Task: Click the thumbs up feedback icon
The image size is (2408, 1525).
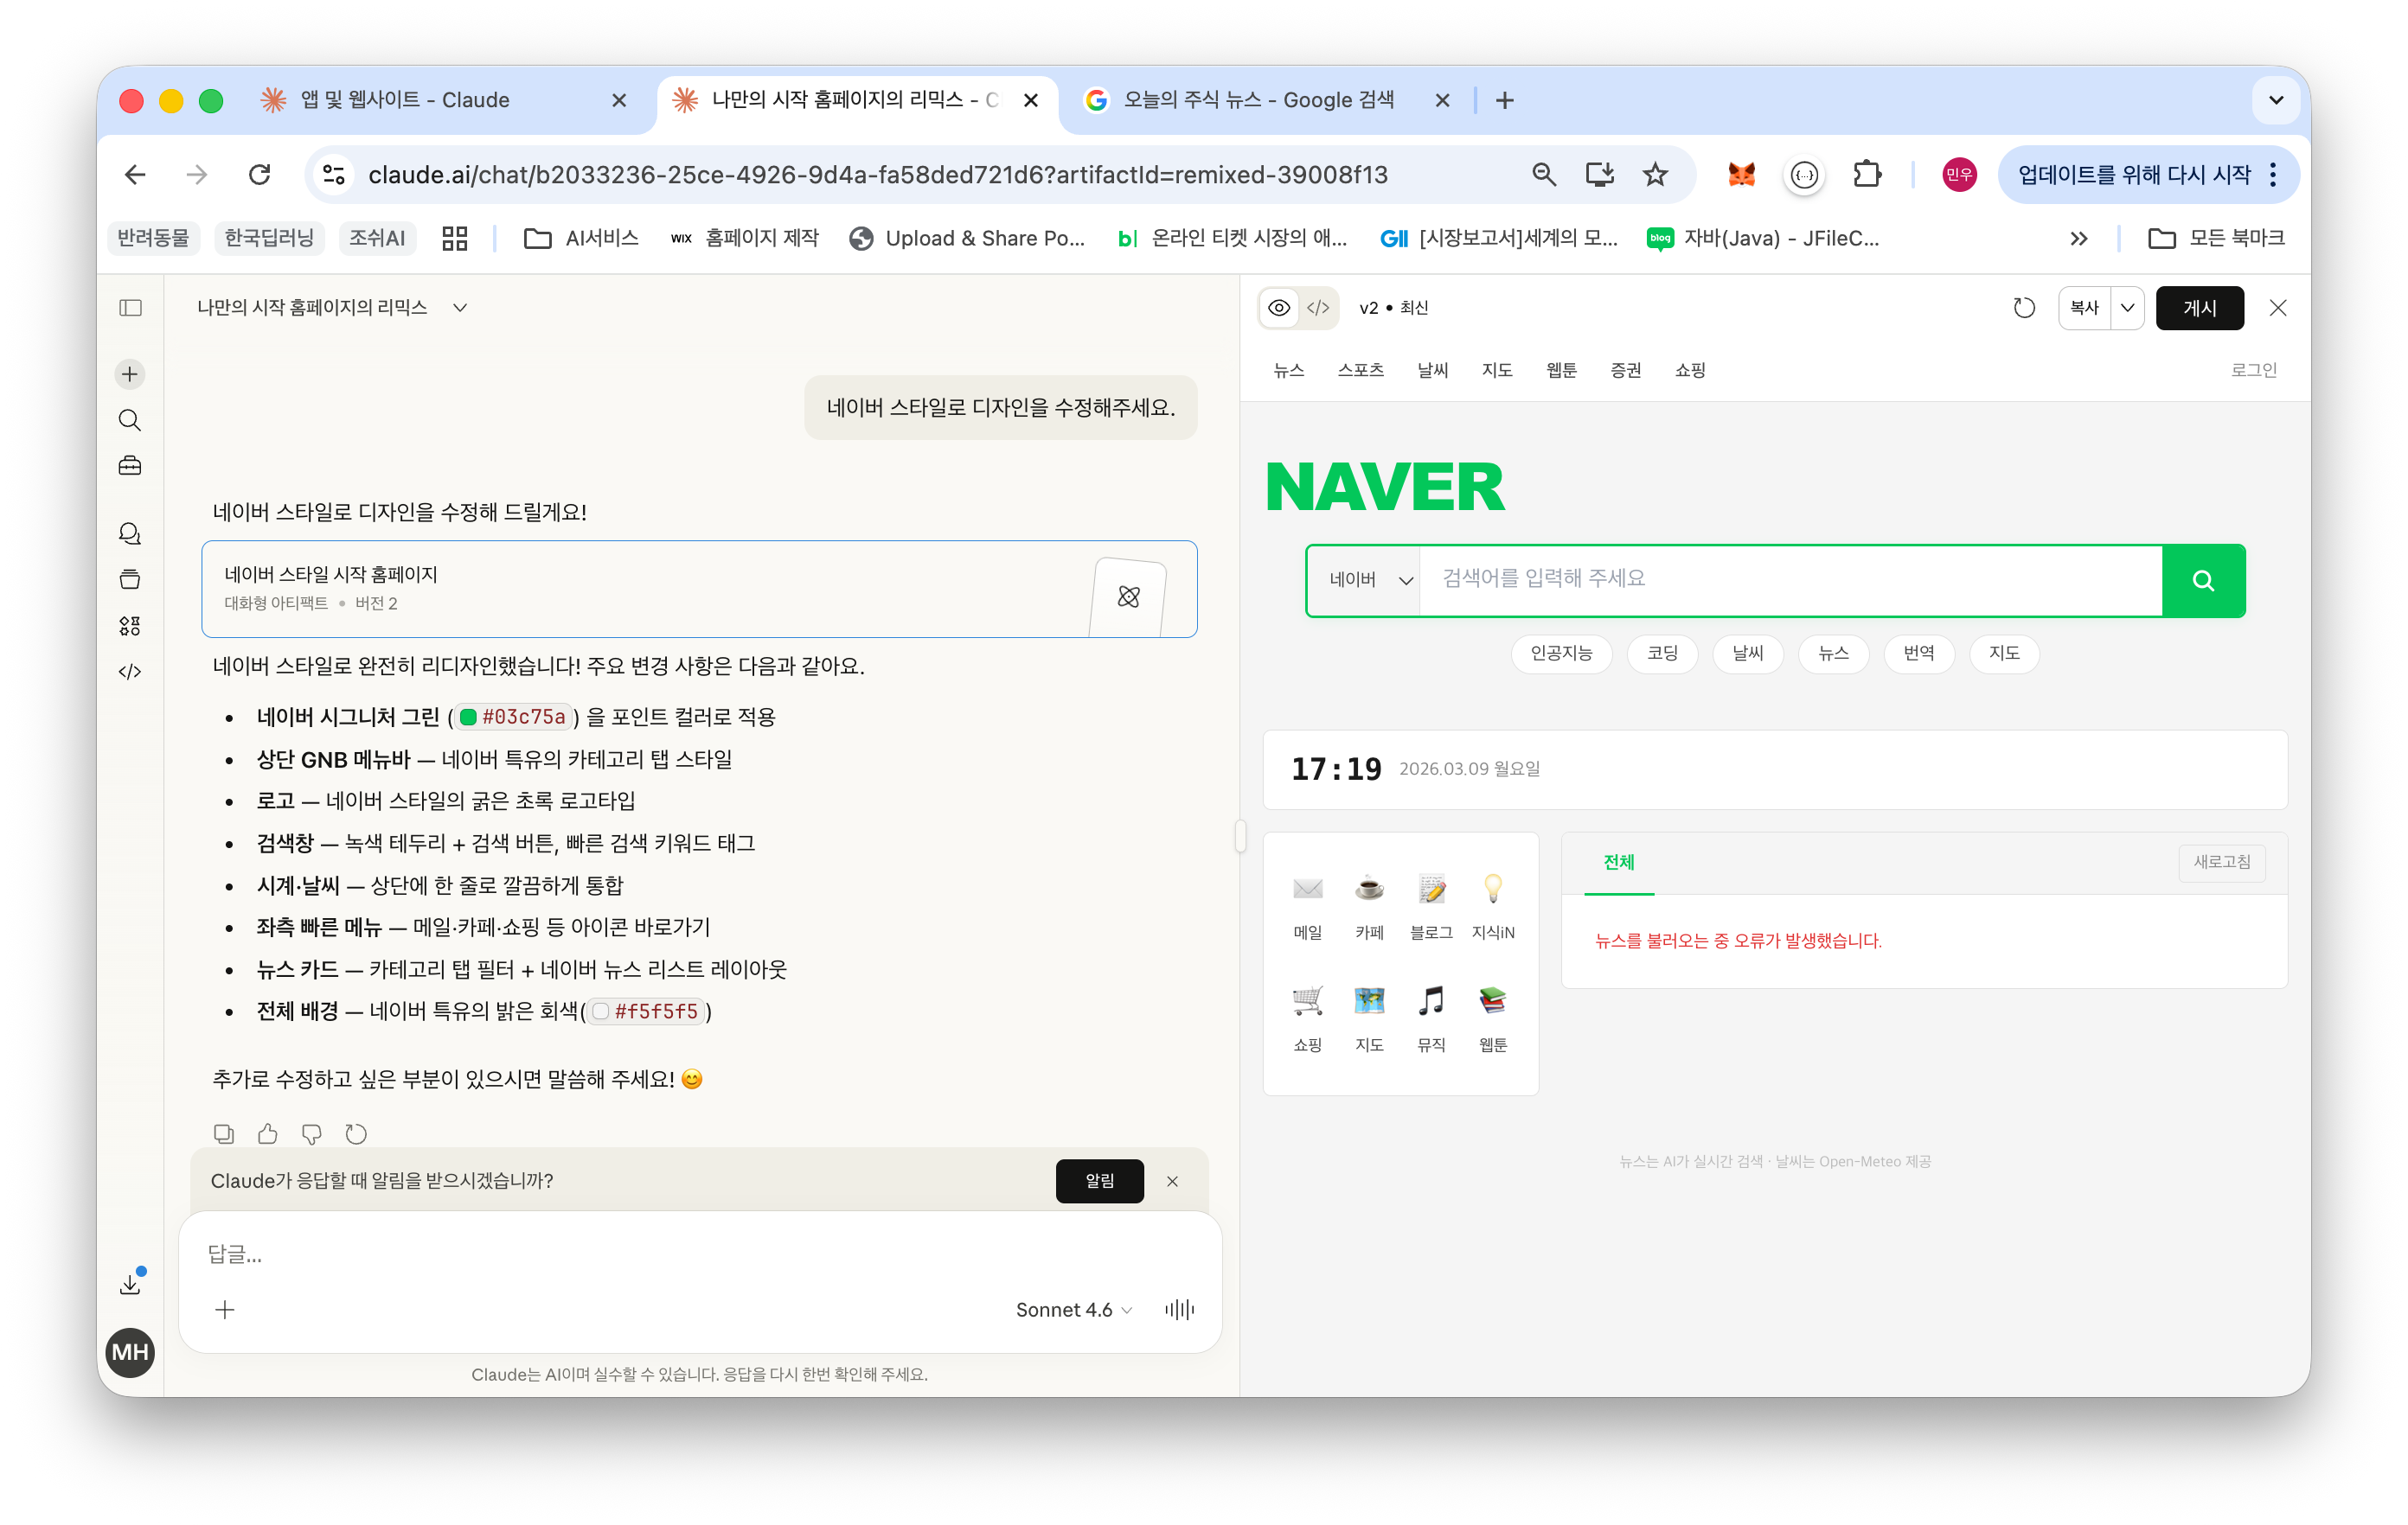Action: click(267, 1133)
